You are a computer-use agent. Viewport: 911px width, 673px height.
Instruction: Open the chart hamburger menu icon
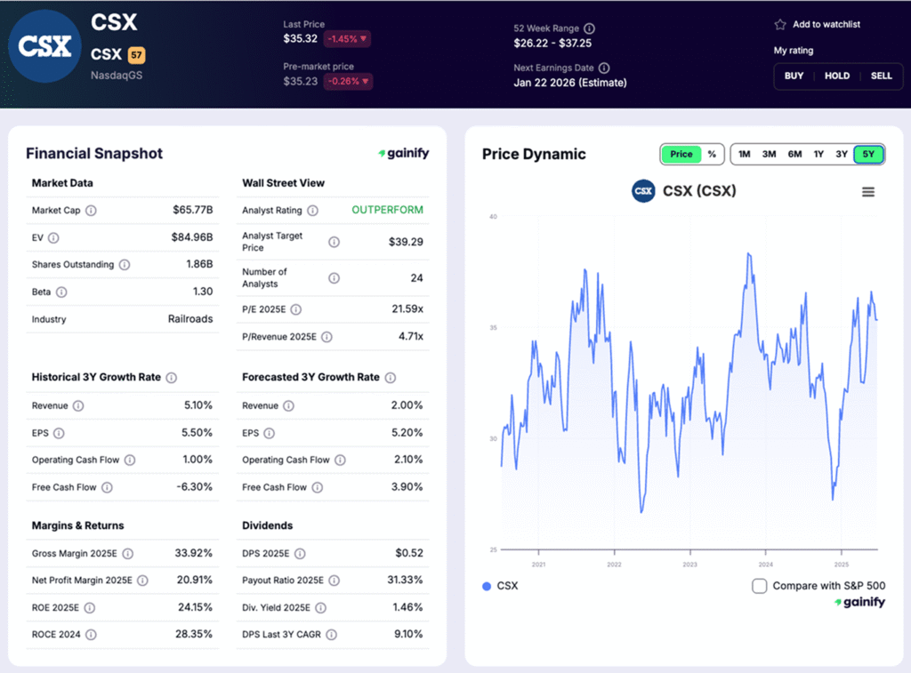point(868,190)
